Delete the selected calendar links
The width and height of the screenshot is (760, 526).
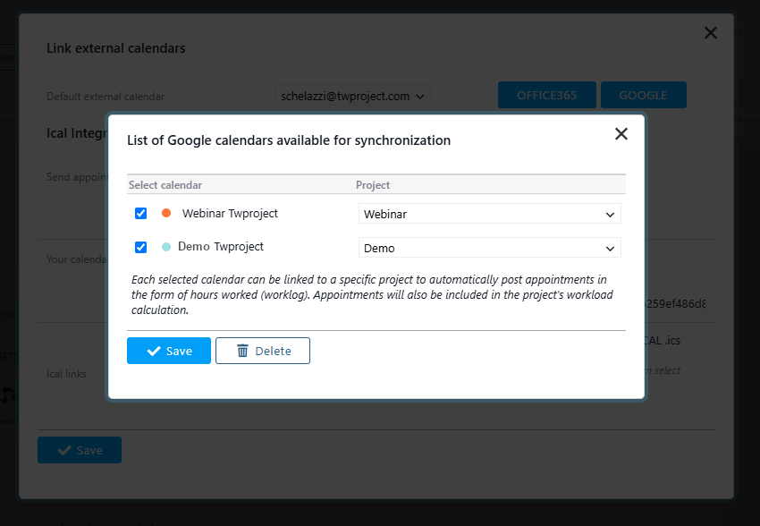(x=263, y=351)
